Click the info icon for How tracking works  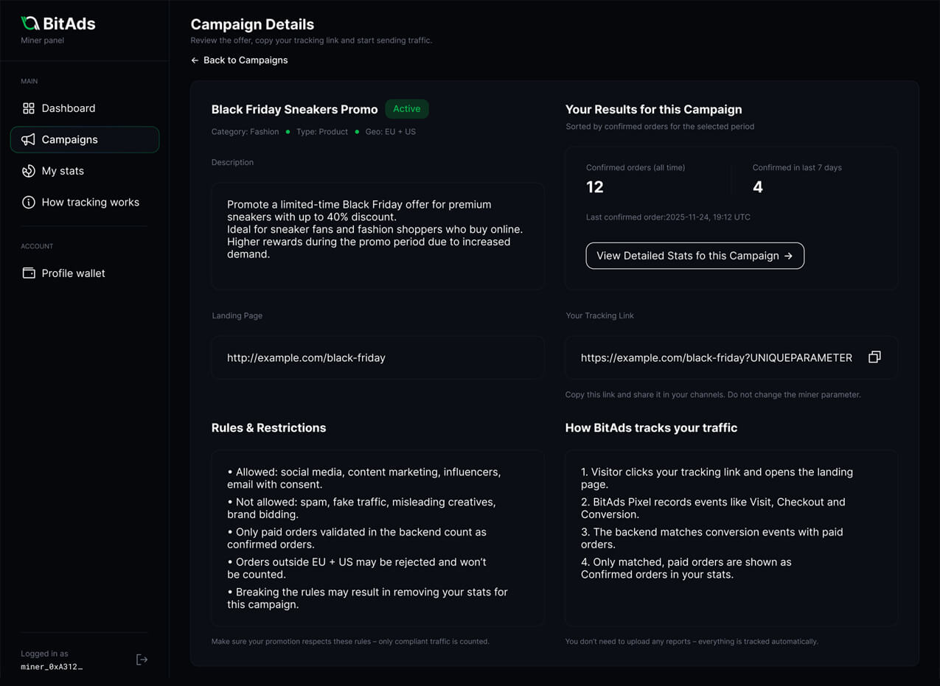(29, 202)
